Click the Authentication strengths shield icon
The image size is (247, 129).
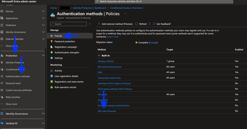point(51,53)
